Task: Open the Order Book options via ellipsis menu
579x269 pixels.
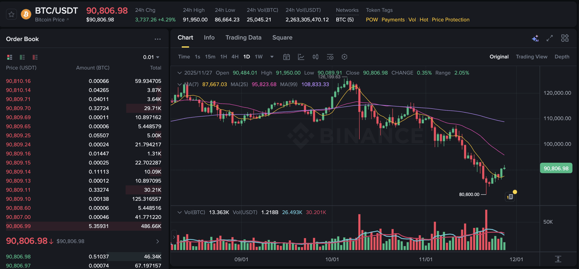Action: [x=158, y=39]
